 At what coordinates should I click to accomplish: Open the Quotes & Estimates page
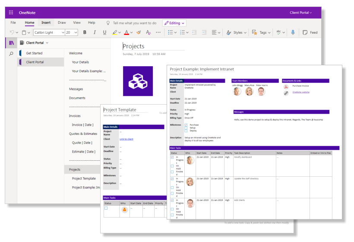click(x=83, y=134)
